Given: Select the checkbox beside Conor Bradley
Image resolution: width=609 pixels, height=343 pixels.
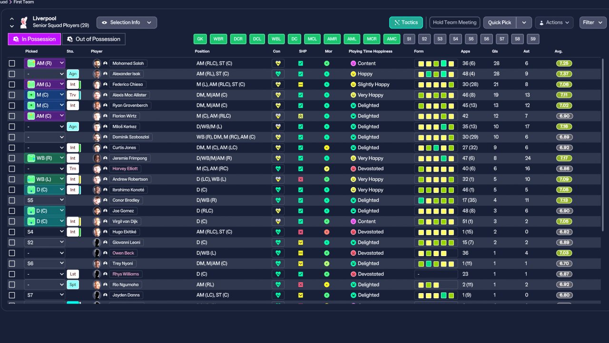Looking at the screenshot, I should click(12, 200).
